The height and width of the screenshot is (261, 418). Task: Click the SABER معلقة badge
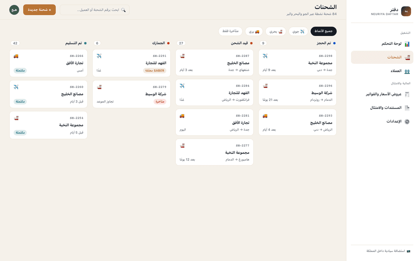154,71
